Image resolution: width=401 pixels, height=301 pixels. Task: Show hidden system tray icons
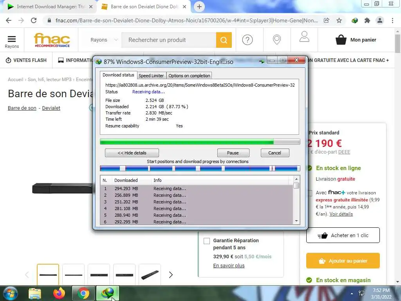[x=352, y=293]
